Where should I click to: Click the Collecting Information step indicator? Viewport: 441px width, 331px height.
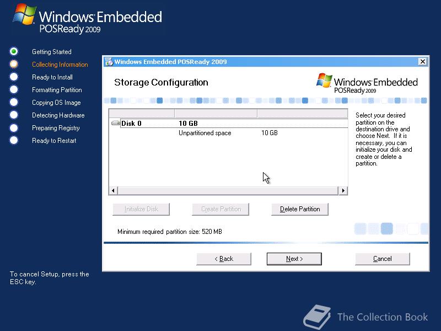click(x=13, y=64)
